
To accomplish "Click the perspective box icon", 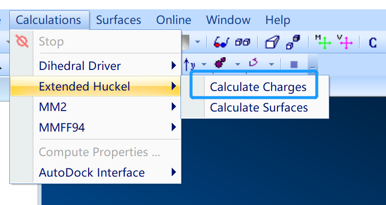I will pyautogui.click(x=272, y=43).
